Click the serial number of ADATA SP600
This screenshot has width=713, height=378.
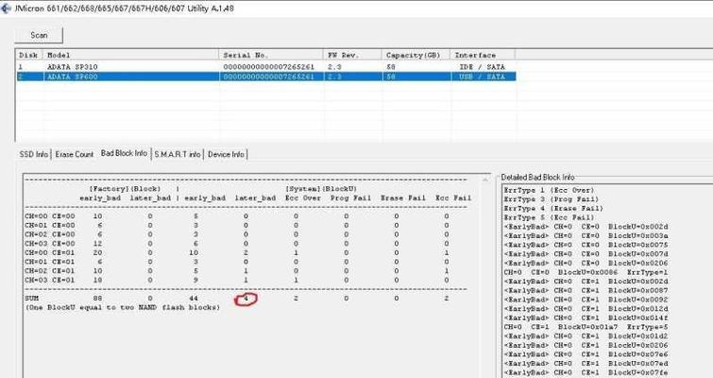click(x=269, y=77)
